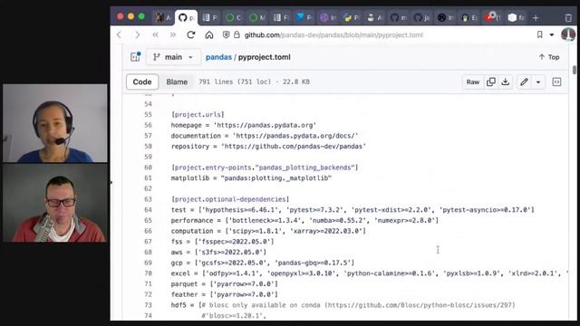This screenshot has width=580, height=326.
Task: Click the rewind double-left arrow button
Action: coord(155,34)
